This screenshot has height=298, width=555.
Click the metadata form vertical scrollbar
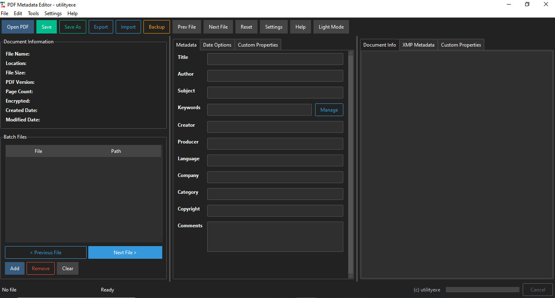pos(350,164)
